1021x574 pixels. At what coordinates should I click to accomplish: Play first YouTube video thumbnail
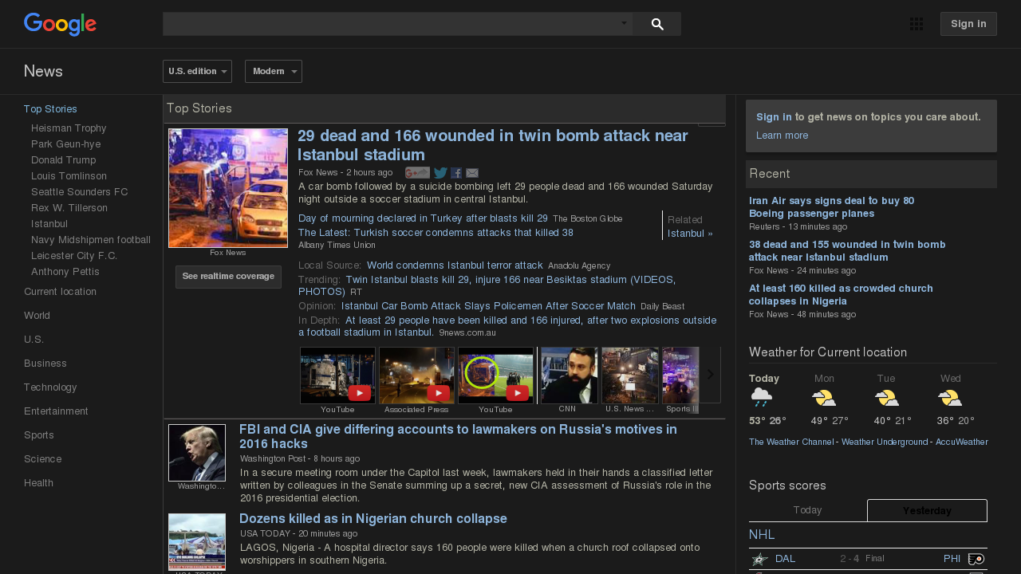pos(337,375)
